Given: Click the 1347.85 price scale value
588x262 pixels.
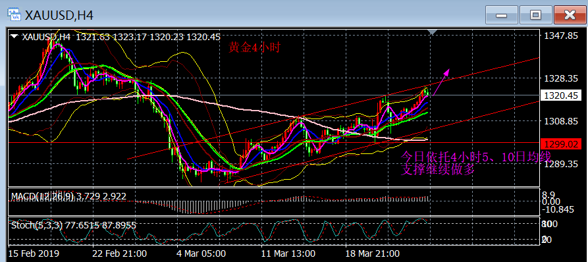Looking at the screenshot, I should coord(561,36).
